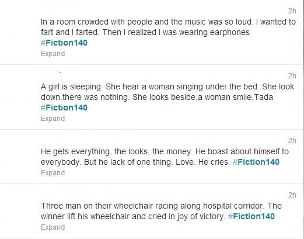304x239 pixels.
Task: Click the 2h timestamp above 'He gets everything'
Action: 292,141
